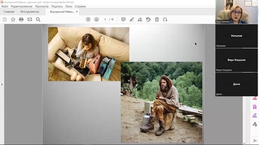Open the Окно menu
Image resolution: width=259 pixels, height=145 pixels.
pos(69,6)
